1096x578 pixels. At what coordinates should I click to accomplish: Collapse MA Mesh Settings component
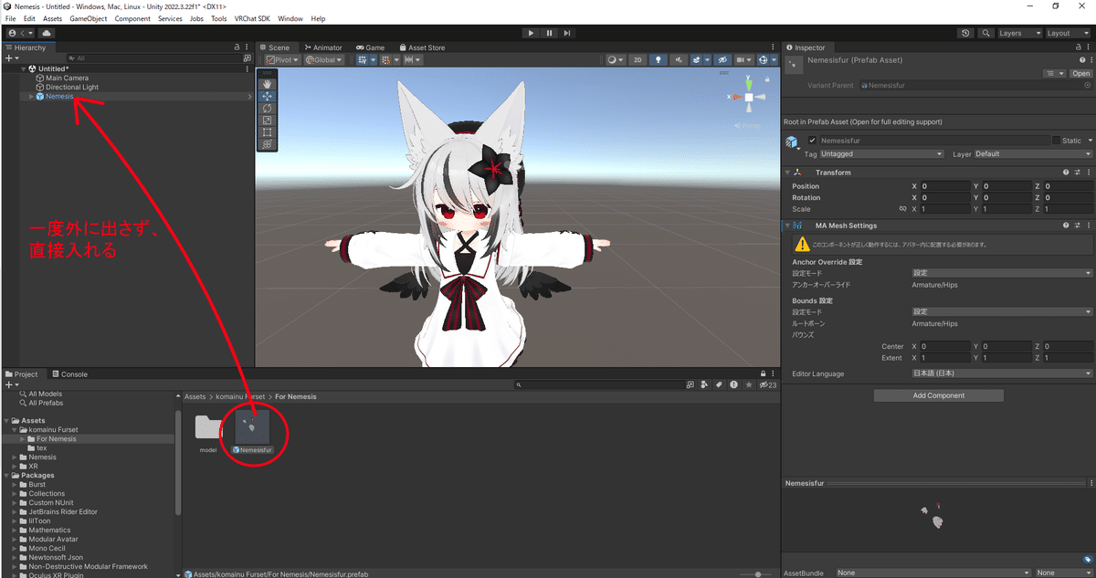tap(787, 226)
